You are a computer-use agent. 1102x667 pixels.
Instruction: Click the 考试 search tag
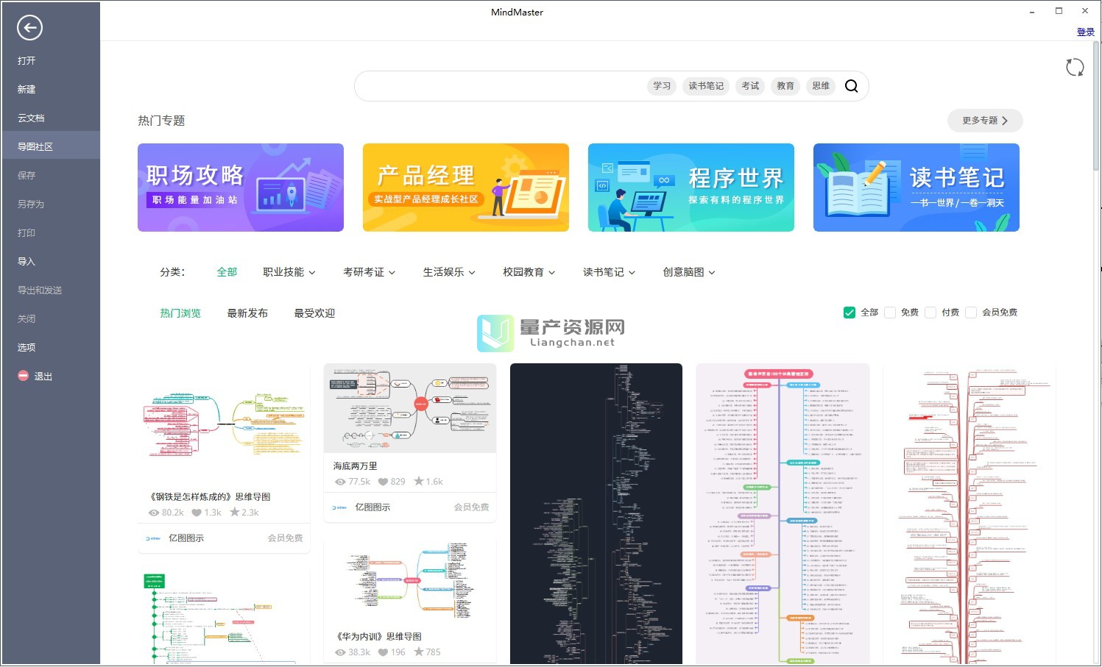tap(750, 86)
